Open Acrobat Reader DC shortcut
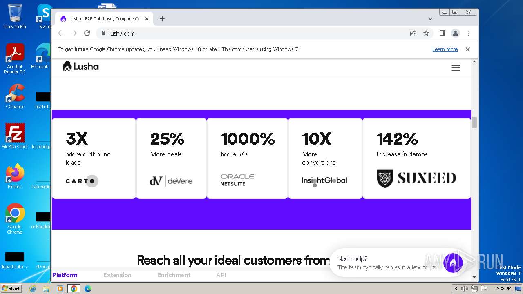 (15, 59)
